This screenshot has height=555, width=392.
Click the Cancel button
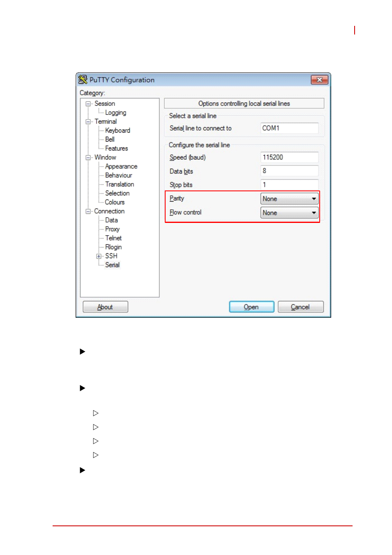pos(300,307)
